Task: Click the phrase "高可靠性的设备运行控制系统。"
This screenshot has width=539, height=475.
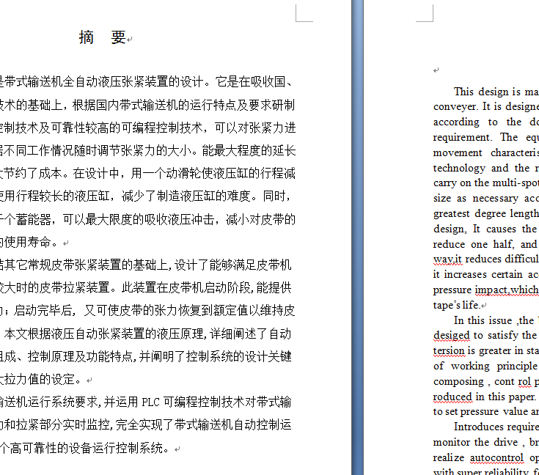Action: 89,448
